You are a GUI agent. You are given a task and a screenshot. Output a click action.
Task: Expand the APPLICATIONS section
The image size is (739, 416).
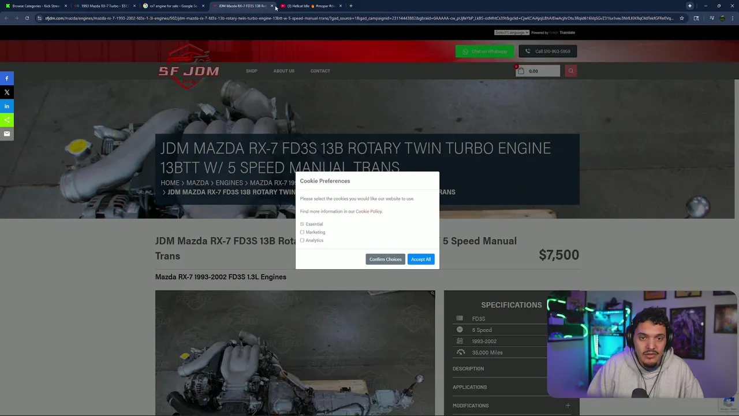[470, 387]
